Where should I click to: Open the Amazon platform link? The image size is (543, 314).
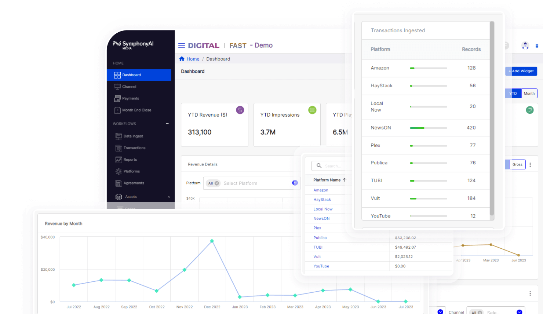coord(321,190)
